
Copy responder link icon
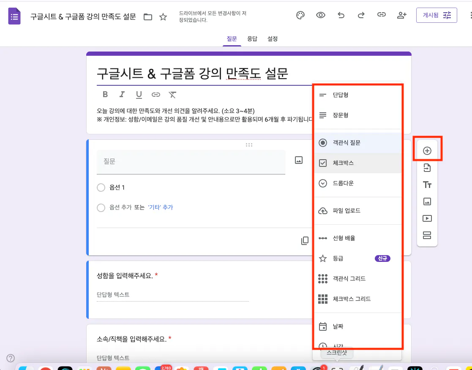click(x=382, y=15)
